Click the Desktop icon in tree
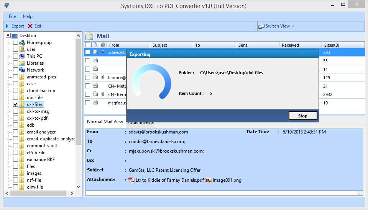Screen dimensions: 368x210 (15, 36)
